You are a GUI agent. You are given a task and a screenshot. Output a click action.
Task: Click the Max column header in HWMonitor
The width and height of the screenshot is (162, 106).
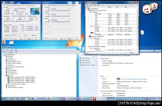128,7
